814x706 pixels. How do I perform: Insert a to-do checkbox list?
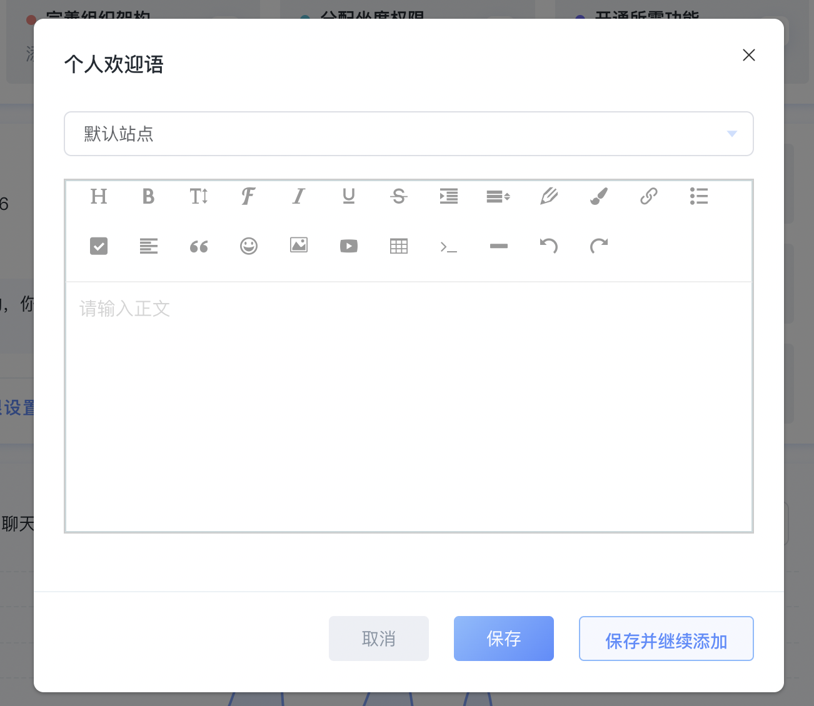point(99,246)
